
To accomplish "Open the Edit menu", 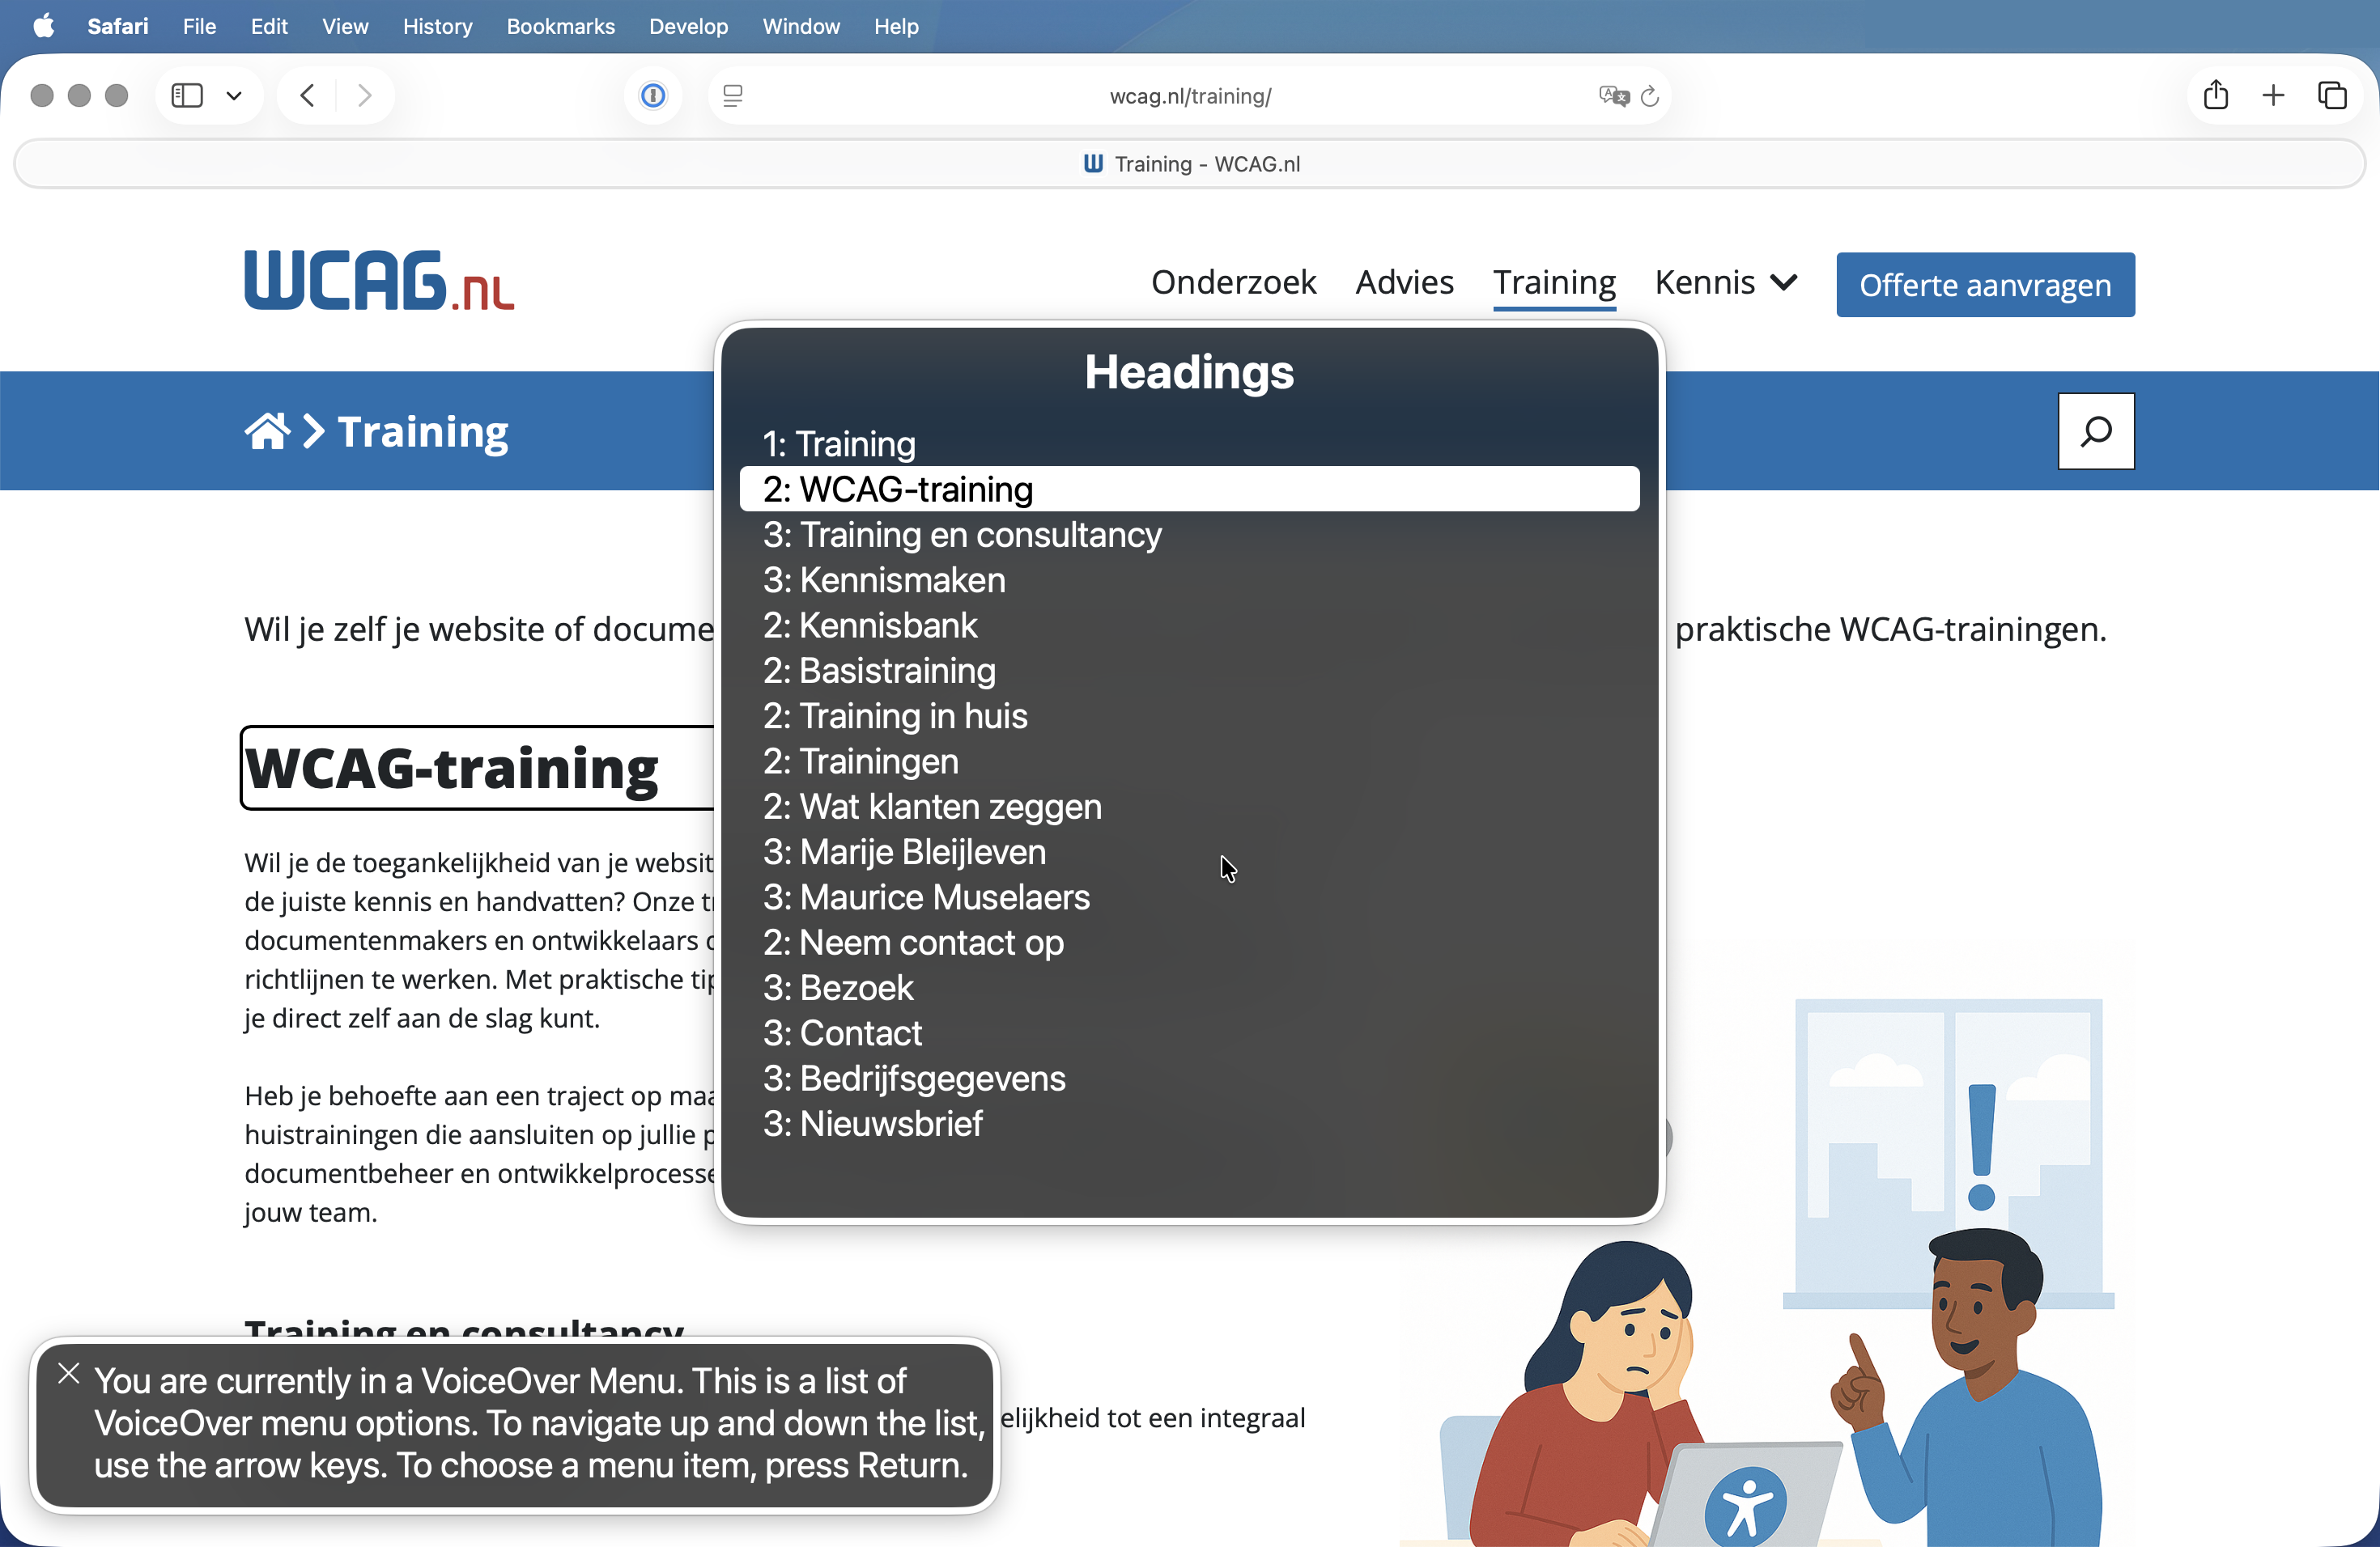I will click(269, 26).
